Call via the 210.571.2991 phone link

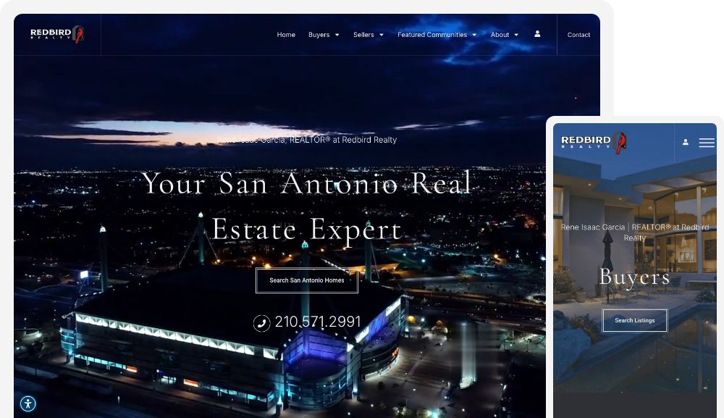click(316, 322)
